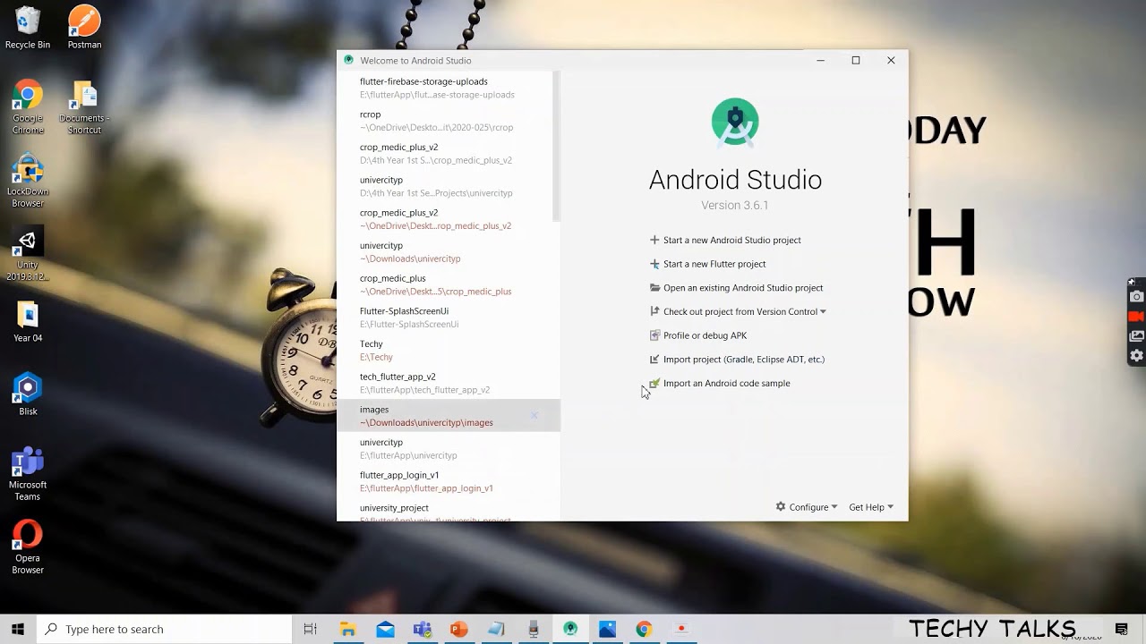Remove images project via its X button

535,415
